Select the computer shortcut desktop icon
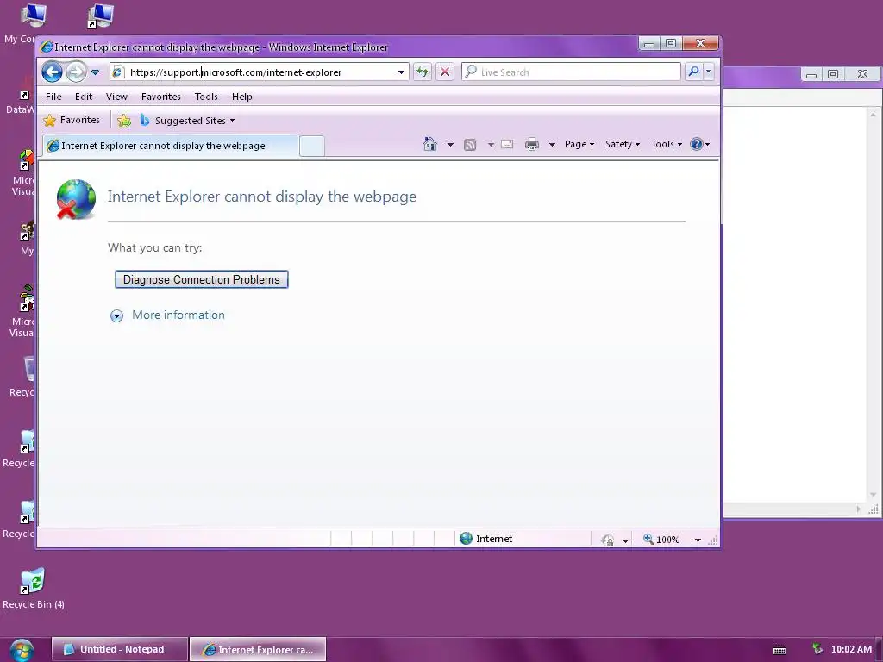The width and height of the screenshot is (883, 662). click(101, 16)
